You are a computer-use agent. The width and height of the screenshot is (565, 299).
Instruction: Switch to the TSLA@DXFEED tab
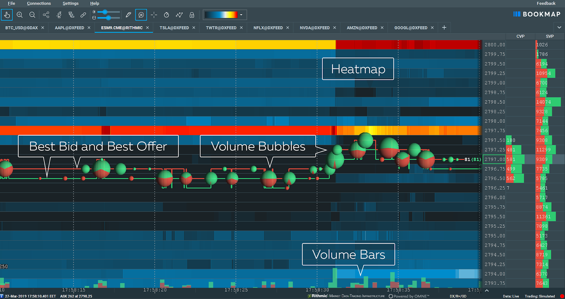tap(174, 28)
